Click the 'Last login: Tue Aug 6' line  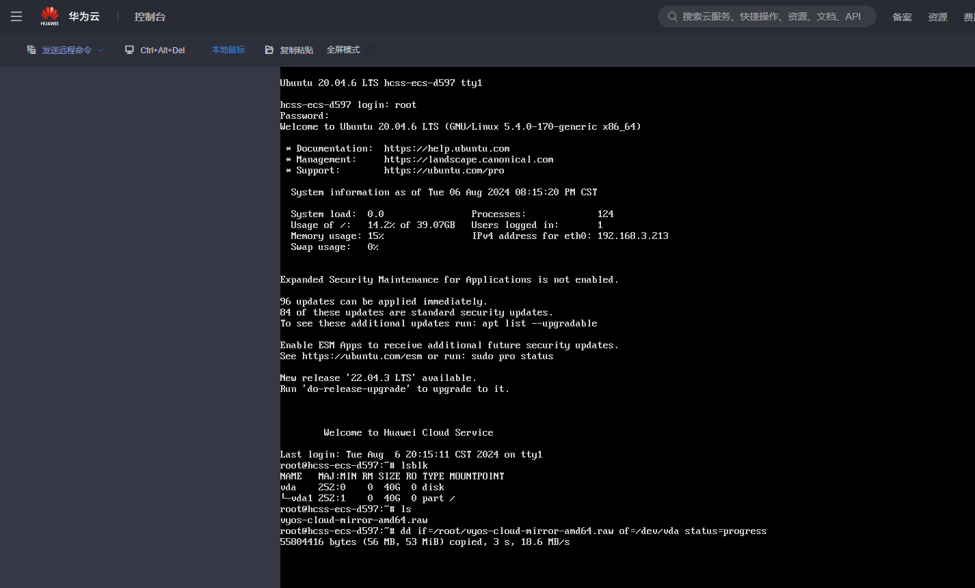point(411,454)
